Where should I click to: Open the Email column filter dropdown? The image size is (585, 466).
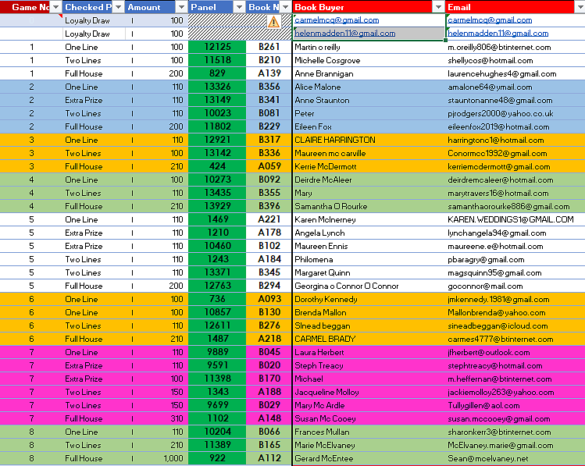(x=580, y=7)
